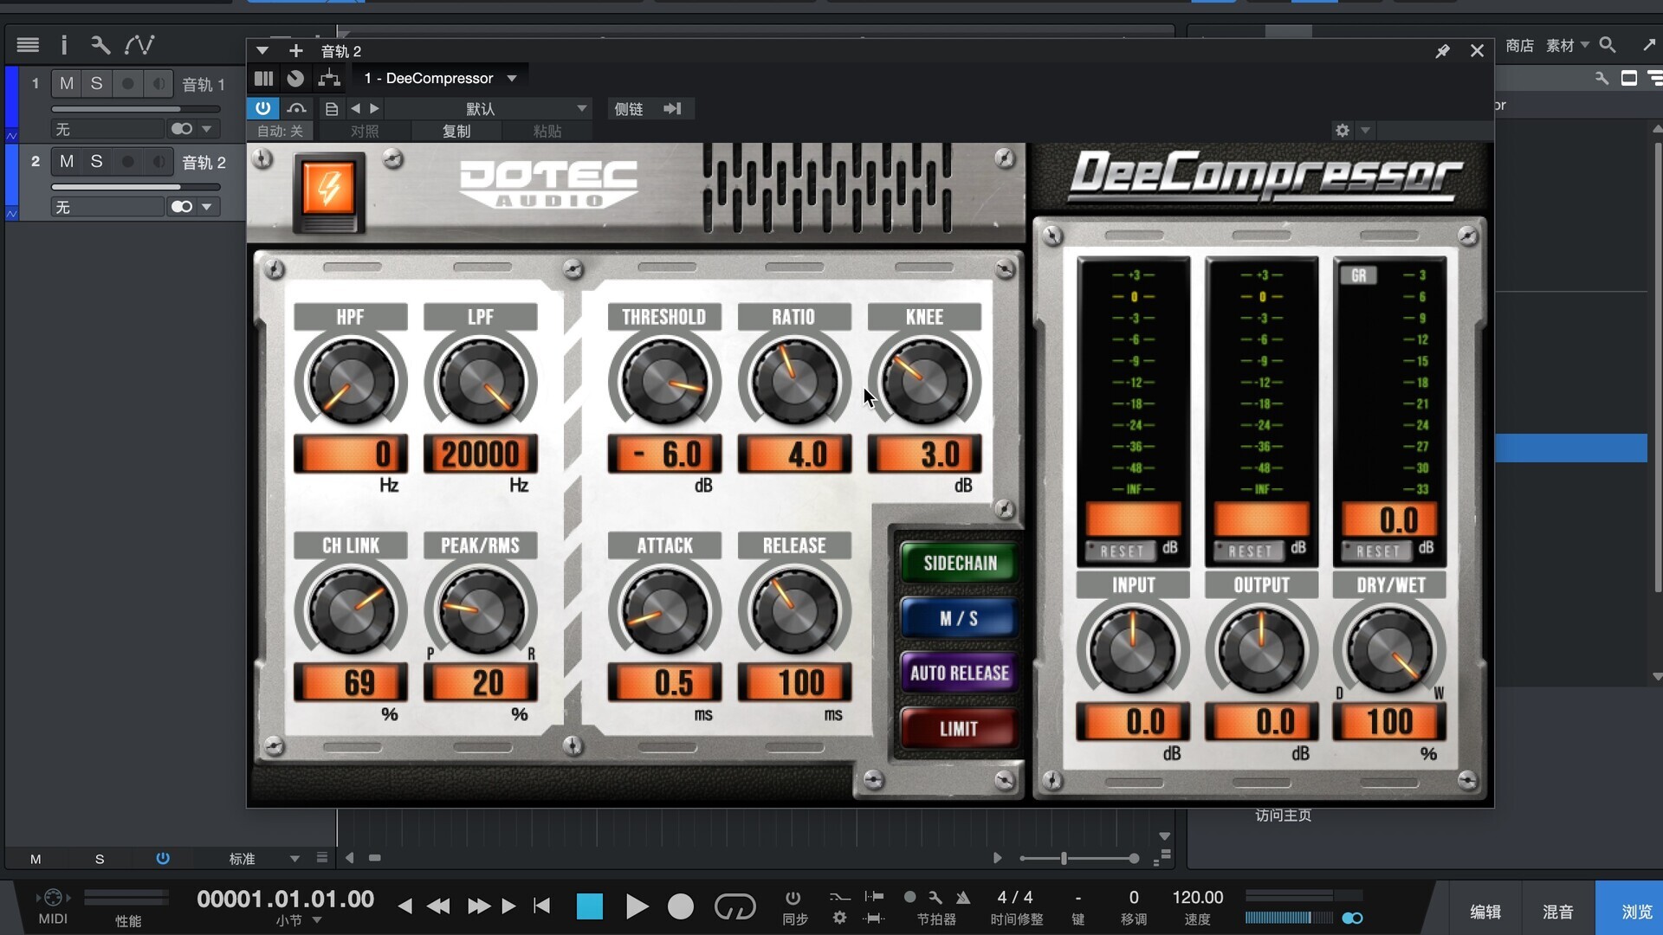The width and height of the screenshot is (1663, 935).
Task: Load the next preset
Action: pos(374,109)
